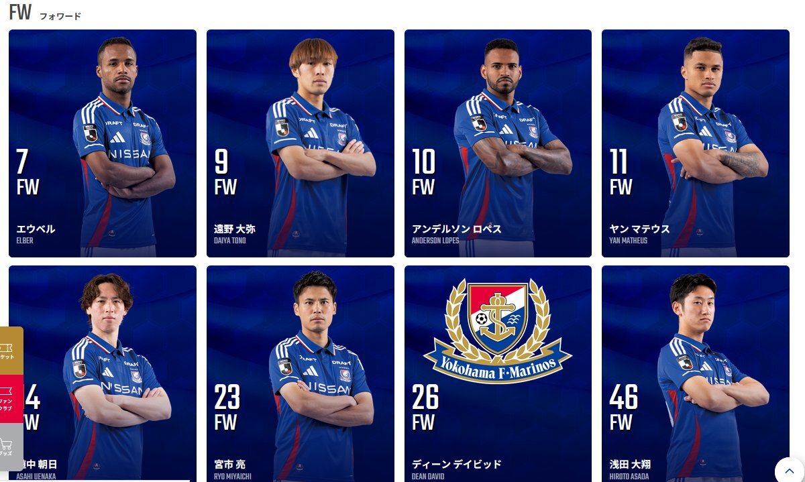The image size is (805, 482).
Task: Click the name 遠野 大弥 DAIYA TONO
Action: tap(235, 233)
